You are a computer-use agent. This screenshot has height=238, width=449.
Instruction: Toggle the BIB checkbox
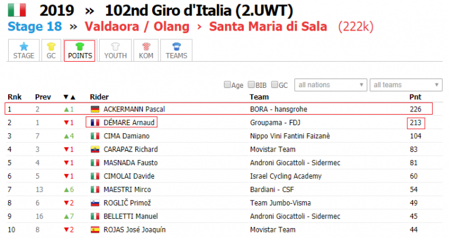coord(251,84)
